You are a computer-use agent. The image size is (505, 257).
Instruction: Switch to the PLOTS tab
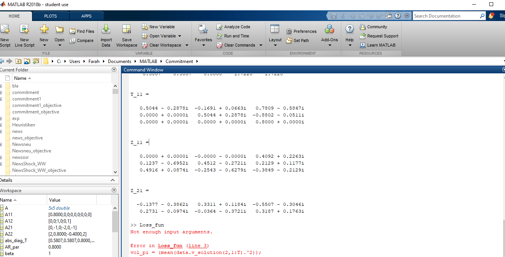coord(50,16)
